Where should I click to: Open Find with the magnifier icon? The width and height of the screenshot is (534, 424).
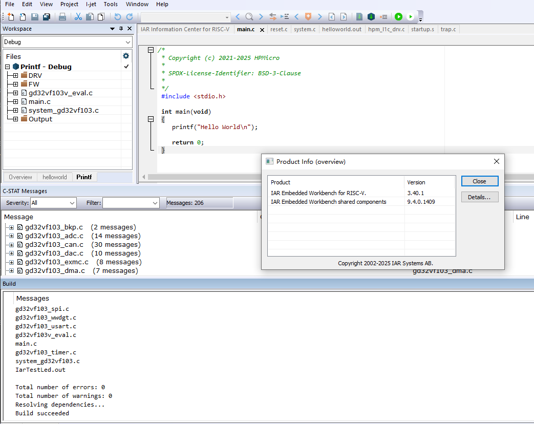[x=249, y=17]
